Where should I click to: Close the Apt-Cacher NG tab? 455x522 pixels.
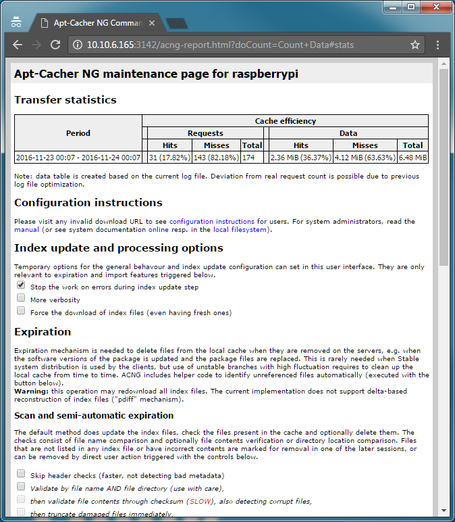(x=152, y=23)
